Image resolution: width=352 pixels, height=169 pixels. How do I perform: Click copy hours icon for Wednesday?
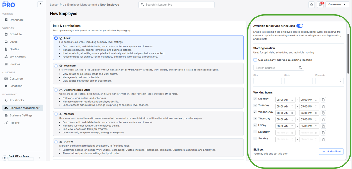[x=323, y=113]
